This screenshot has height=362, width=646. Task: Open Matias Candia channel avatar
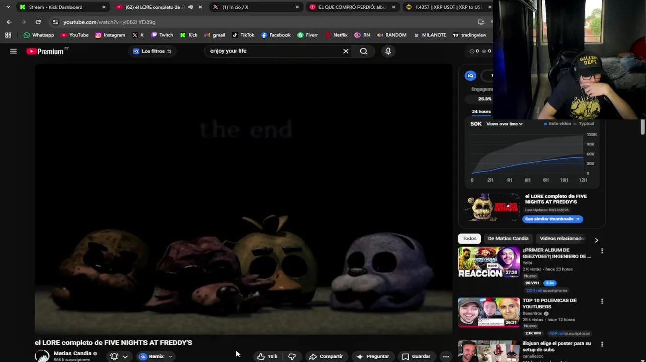tap(42, 356)
